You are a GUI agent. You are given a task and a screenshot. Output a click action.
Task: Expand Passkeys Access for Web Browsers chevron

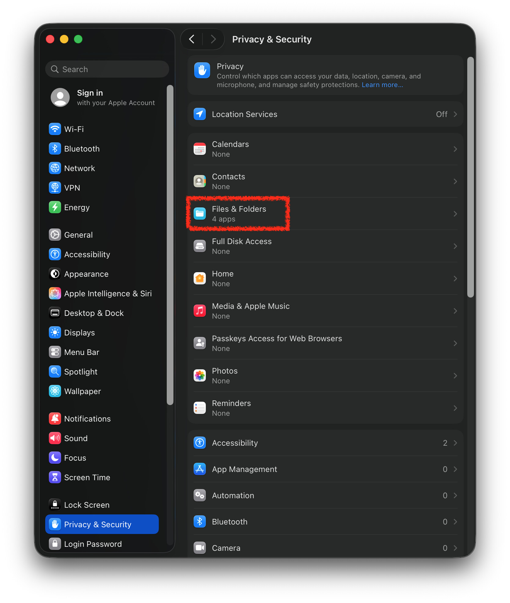click(x=455, y=343)
